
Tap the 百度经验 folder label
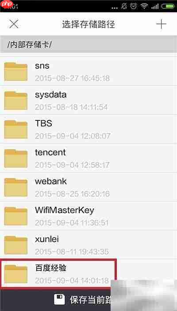(x=51, y=268)
